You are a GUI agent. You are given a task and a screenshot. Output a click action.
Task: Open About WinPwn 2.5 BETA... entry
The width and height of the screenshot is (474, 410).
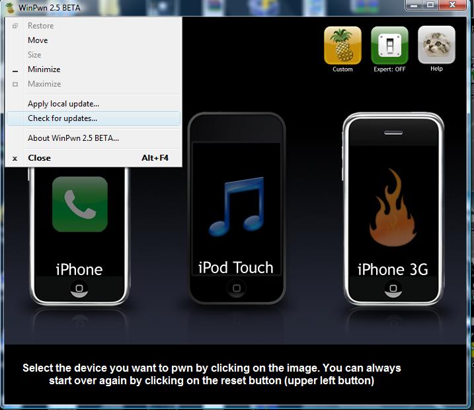click(x=73, y=138)
